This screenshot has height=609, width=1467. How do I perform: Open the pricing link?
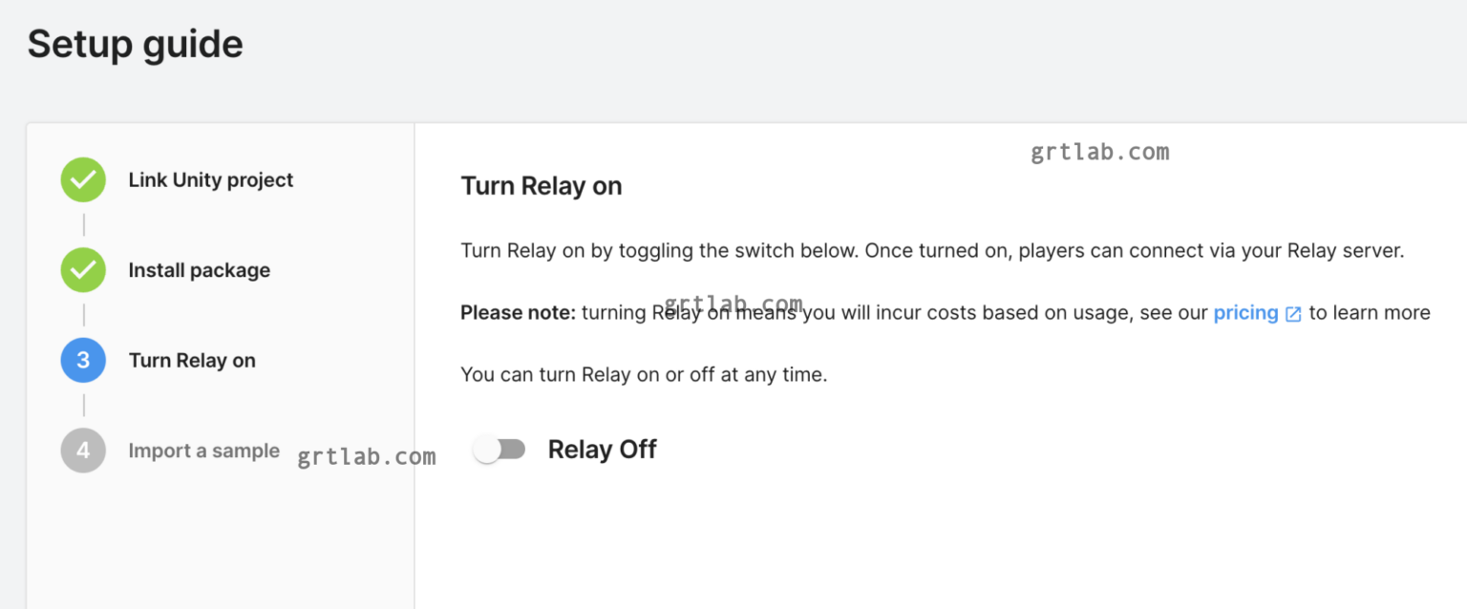[x=1246, y=313]
